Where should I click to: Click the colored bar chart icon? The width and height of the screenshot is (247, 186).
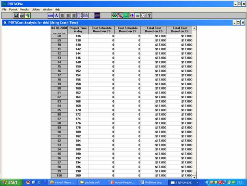[x=132, y=15]
